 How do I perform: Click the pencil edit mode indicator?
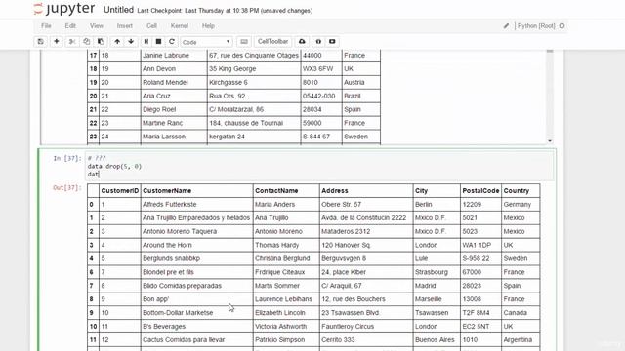(506, 26)
